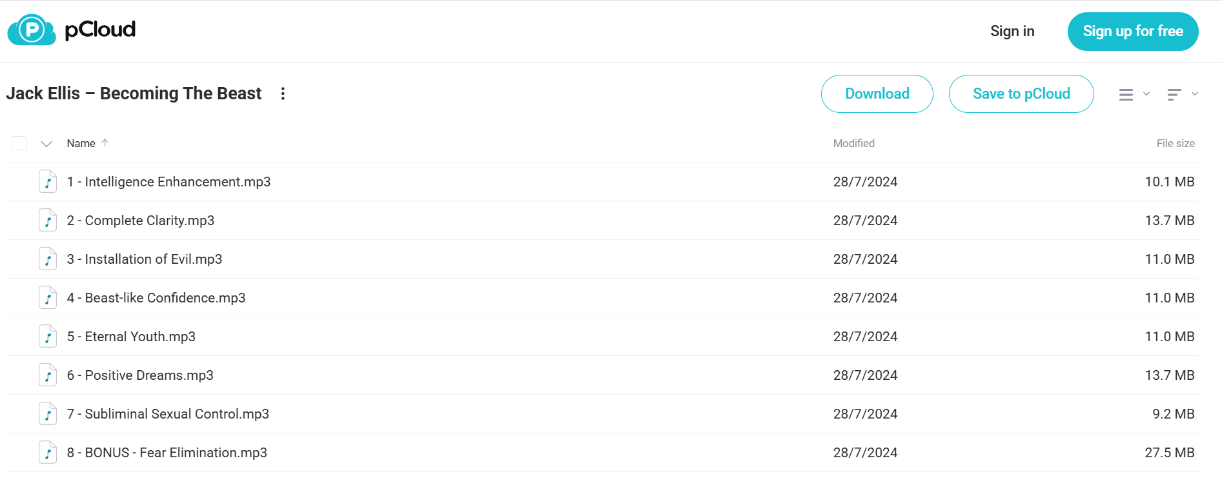Open the view layout dropdown arrow
1222x494 pixels.
[1146, 94]
